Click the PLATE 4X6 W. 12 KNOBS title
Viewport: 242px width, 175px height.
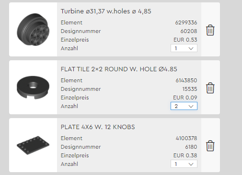pos(98,127)
